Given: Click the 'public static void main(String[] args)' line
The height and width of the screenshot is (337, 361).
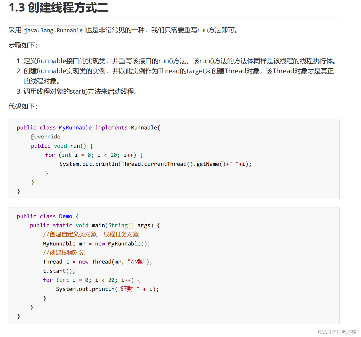Looking at the screenshot, I should [95, 225].
